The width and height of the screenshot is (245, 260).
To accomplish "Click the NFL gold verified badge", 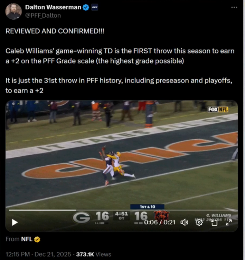I will tap(37, 239).
